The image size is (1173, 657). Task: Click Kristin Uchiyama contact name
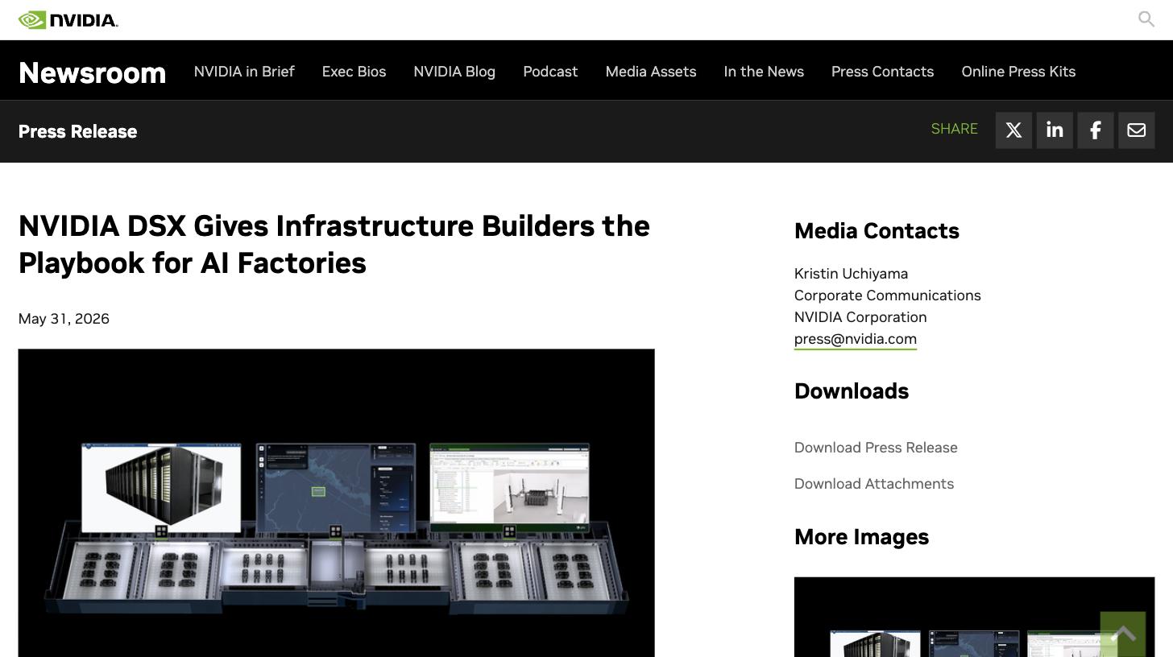(851, 274)
